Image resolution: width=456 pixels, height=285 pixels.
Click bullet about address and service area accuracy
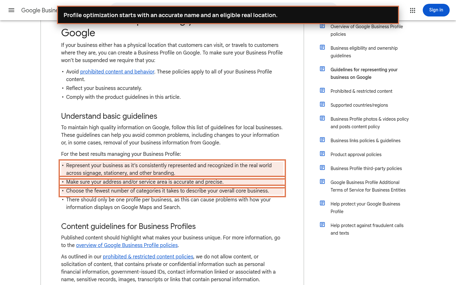(145, 182)
